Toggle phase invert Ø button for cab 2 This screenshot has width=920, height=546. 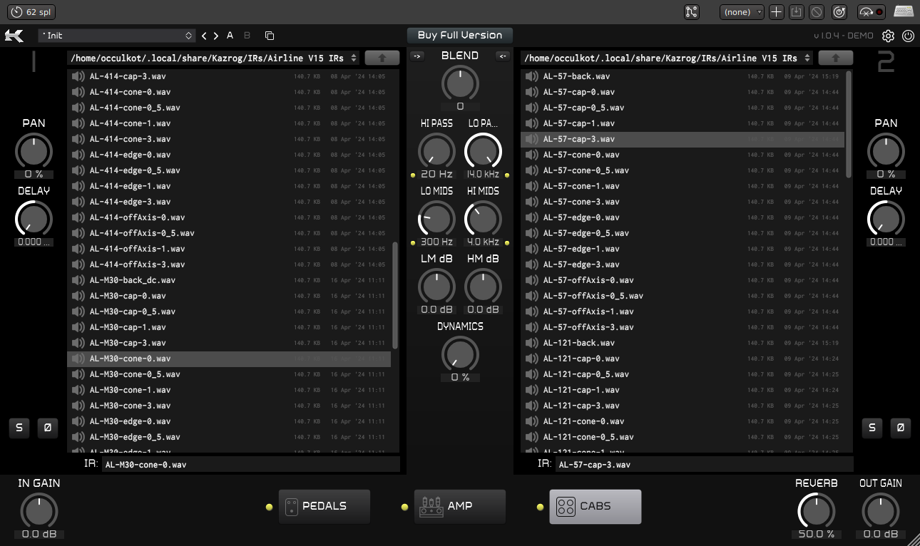tap(901, 428)
